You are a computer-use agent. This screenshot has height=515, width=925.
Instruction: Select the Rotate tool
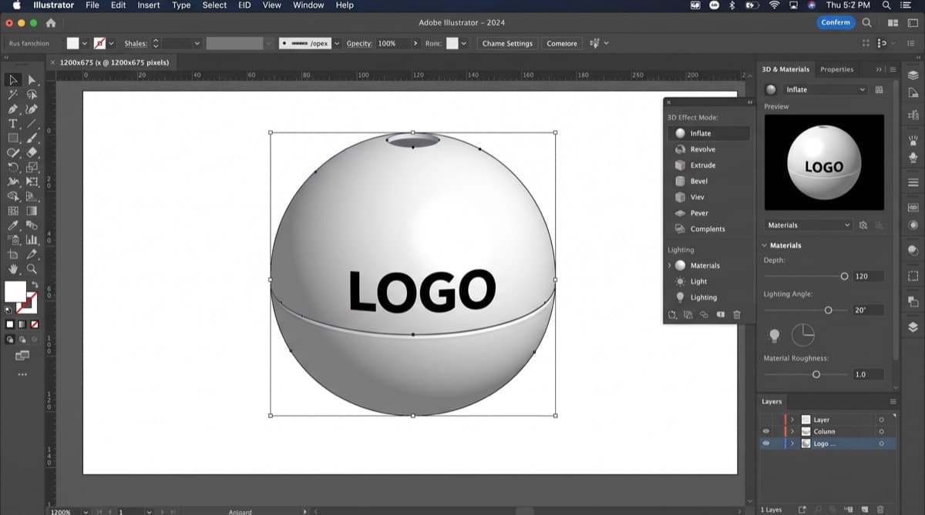[x=13, y=167]
